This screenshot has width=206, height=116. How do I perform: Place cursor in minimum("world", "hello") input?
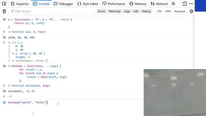click(x=28, y=102)
